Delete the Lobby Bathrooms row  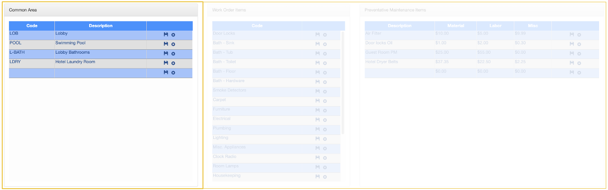click(173, 53)
